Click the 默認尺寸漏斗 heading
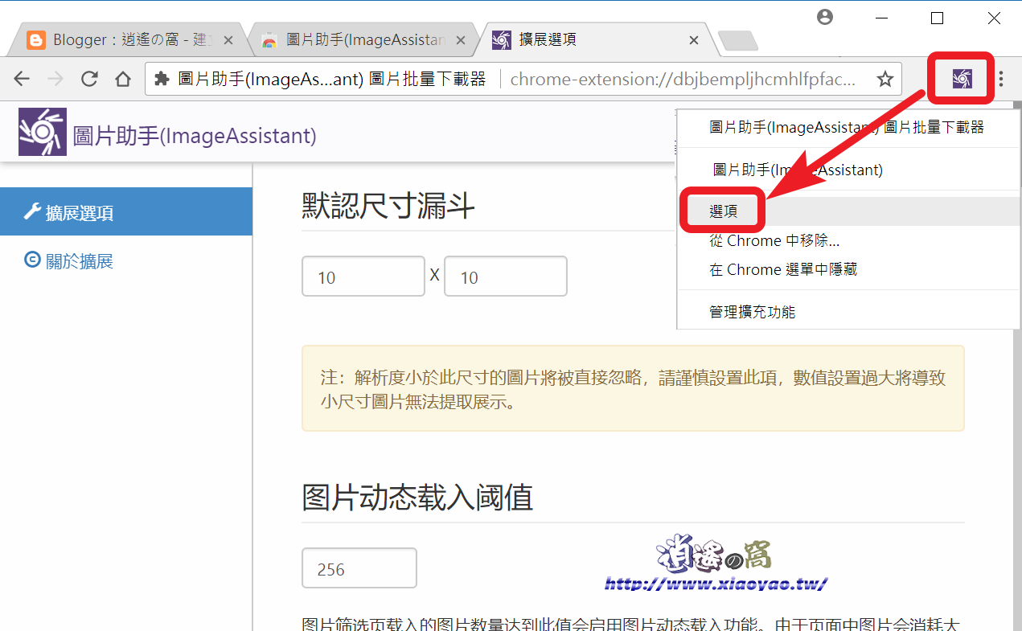This screenshot has width=1022, height=631. (x=388, y=207)
